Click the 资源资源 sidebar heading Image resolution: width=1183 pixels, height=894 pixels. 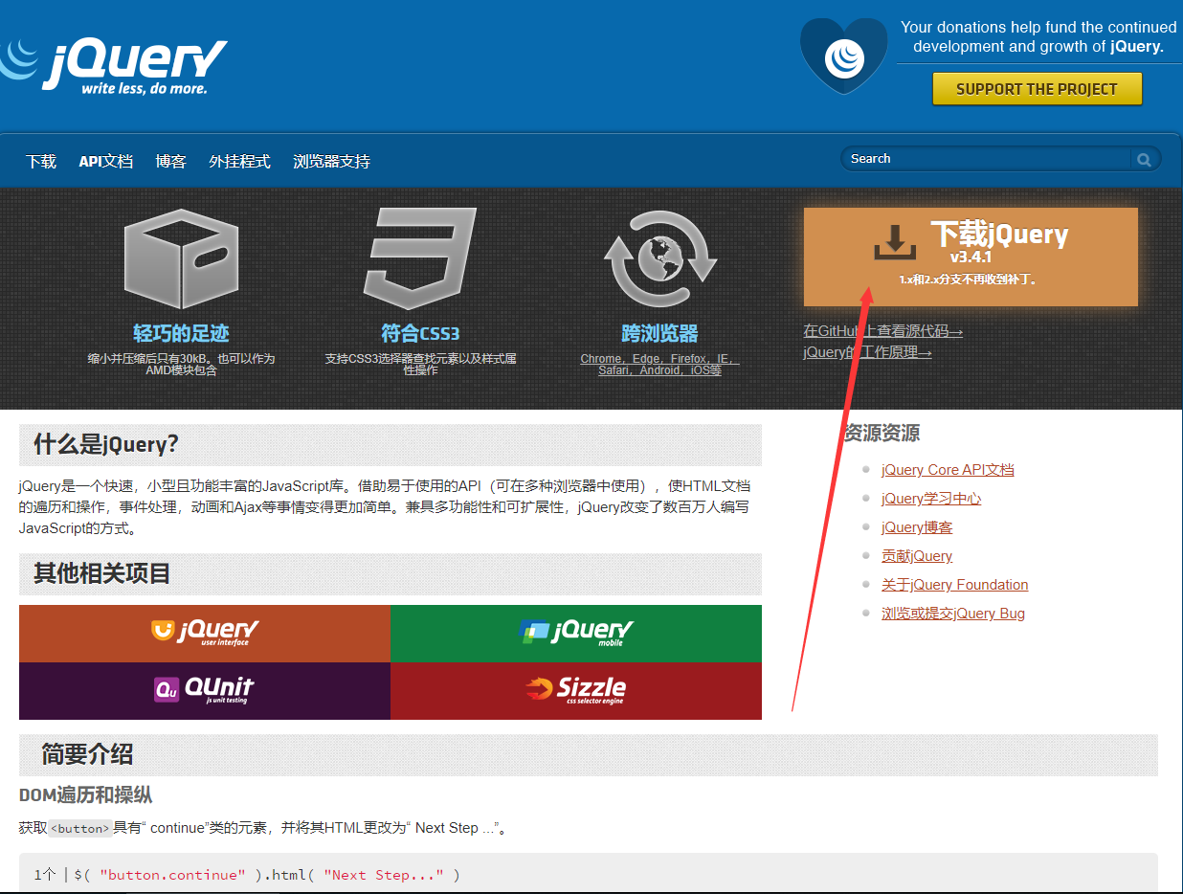pos(882,433)
